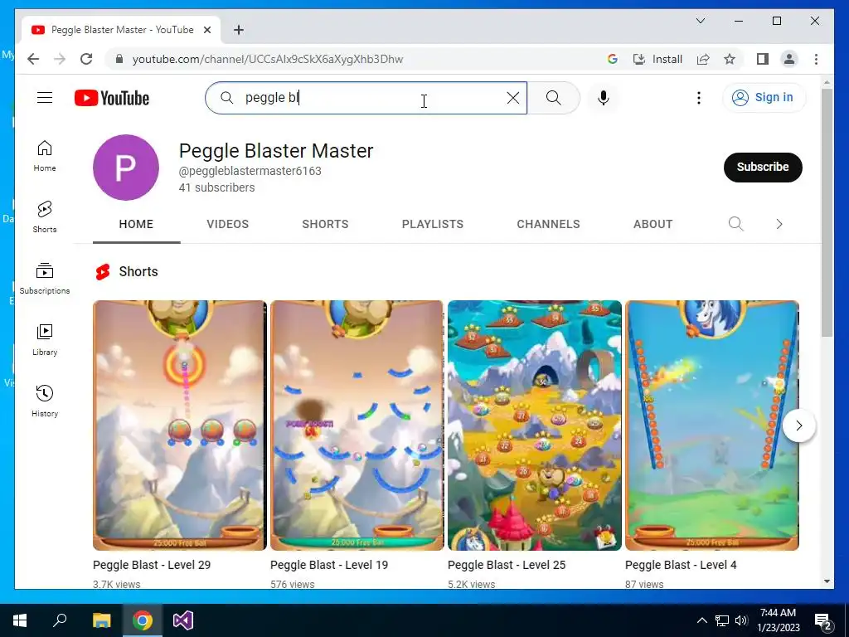Viewport: 849px width, 637px height.
Task: Share this page using the share icon
Action: click(x=703, y=59)
